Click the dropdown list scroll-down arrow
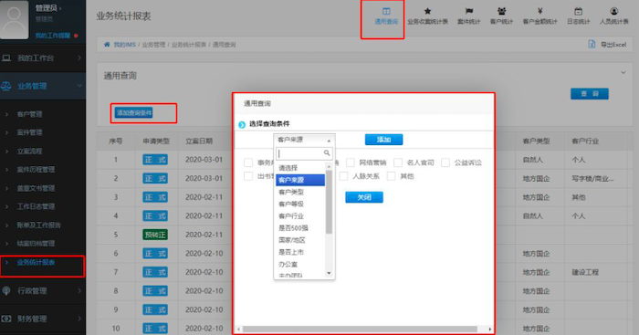The image size is (639, 335). coord(329,273)
